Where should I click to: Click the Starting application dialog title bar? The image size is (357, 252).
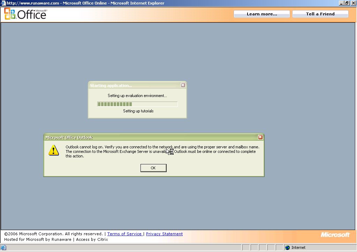pos(132,86)
